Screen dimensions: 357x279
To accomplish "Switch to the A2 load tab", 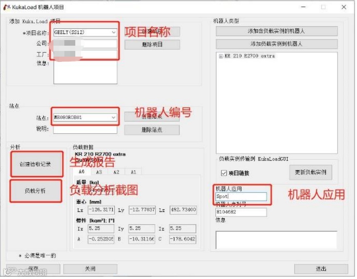I will (x=116, y=172).
